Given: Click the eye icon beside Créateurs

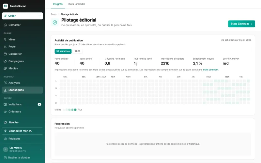Looking at the screenshot, I should [5, 111].
